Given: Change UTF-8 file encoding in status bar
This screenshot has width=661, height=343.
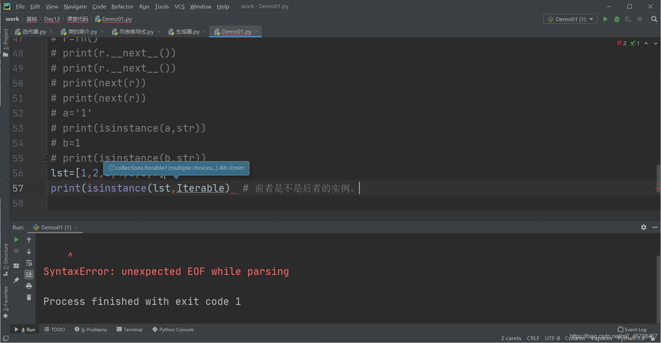Looking at the screenshot, I should tap(552, 338).
